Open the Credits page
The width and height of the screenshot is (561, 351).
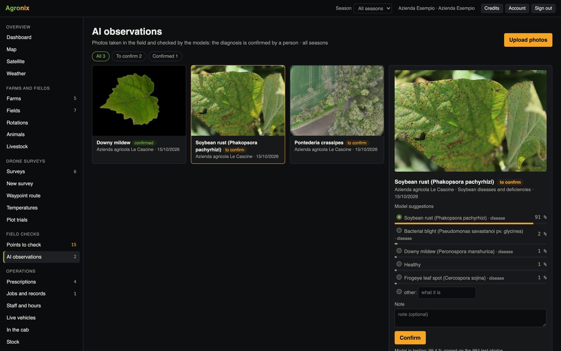tap(492, 8)
